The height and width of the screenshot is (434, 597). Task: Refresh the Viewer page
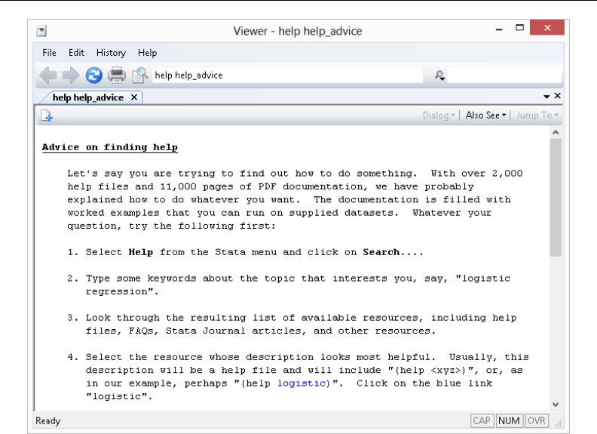(93, 75)
